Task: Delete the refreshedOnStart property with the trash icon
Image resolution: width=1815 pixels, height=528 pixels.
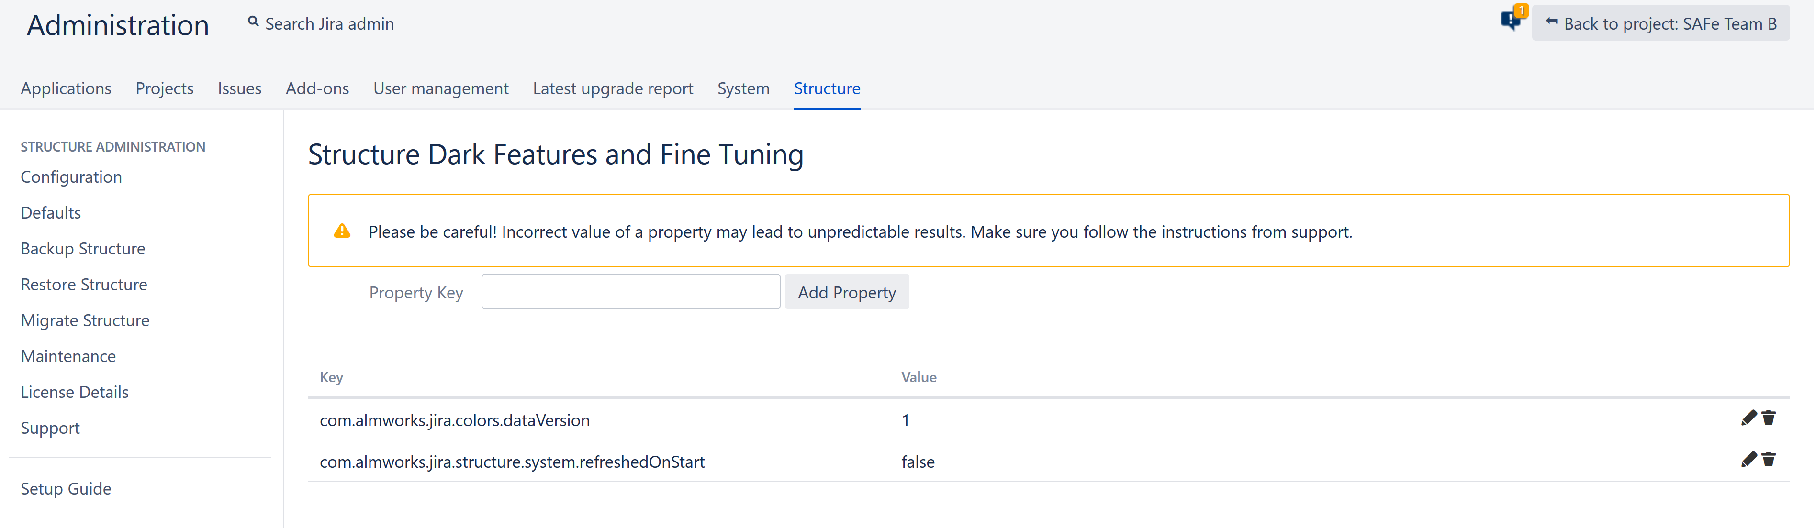Action: [1769, 460]
